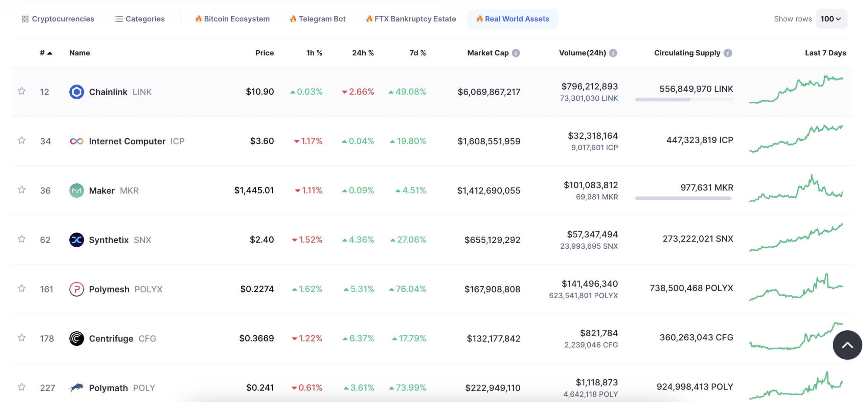
Task: Select the Cryptocurrencies tab
Action: pos(58,18)
